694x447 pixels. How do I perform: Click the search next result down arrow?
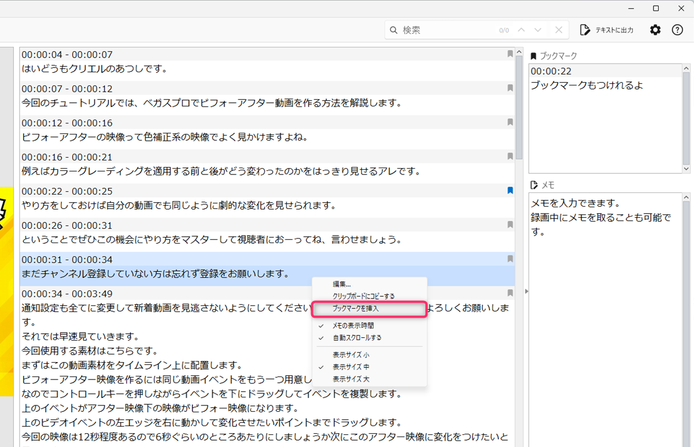tap(538, 30)
